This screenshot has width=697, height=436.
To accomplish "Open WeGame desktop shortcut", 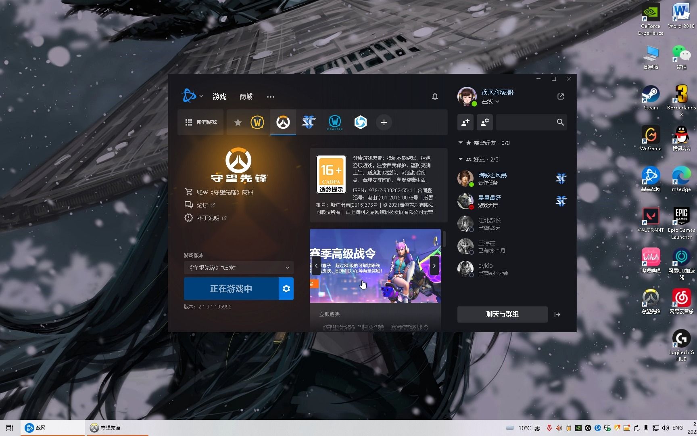I will click(651, 138).
